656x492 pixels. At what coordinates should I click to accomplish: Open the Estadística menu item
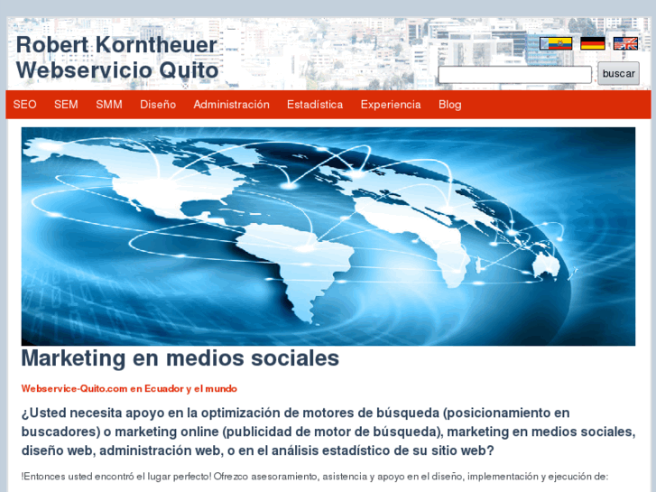click(x=315, y=104)
